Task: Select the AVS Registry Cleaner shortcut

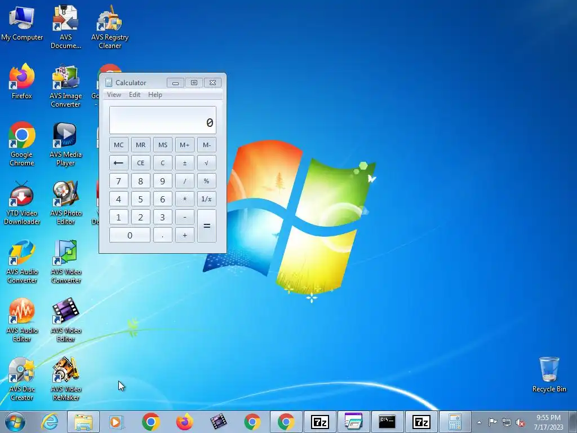Action: tap(110, 26)
